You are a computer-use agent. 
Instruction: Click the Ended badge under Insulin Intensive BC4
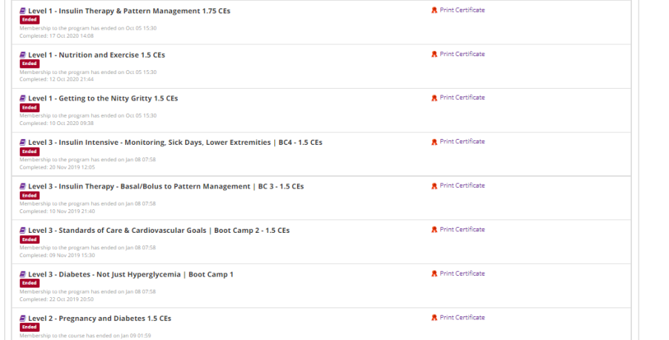click(30, 152)
